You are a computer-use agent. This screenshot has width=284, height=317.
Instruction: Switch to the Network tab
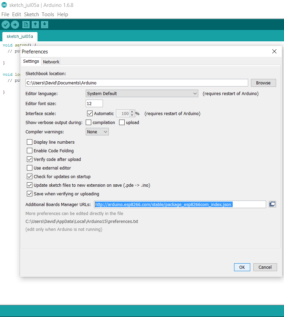click(x=51, y=62)
